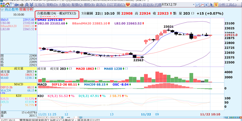This screenshot has width=242, height=121.
Task: Select the 30-minute period button
Action: pyautogui.click(x=47, y=17)
